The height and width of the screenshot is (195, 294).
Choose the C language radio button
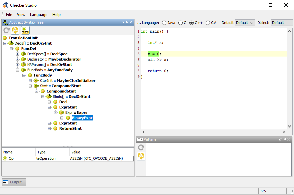click(180, 23)
